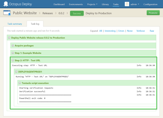
Task: Expand the Acquire packages section
Action: [x=12, y=45]
